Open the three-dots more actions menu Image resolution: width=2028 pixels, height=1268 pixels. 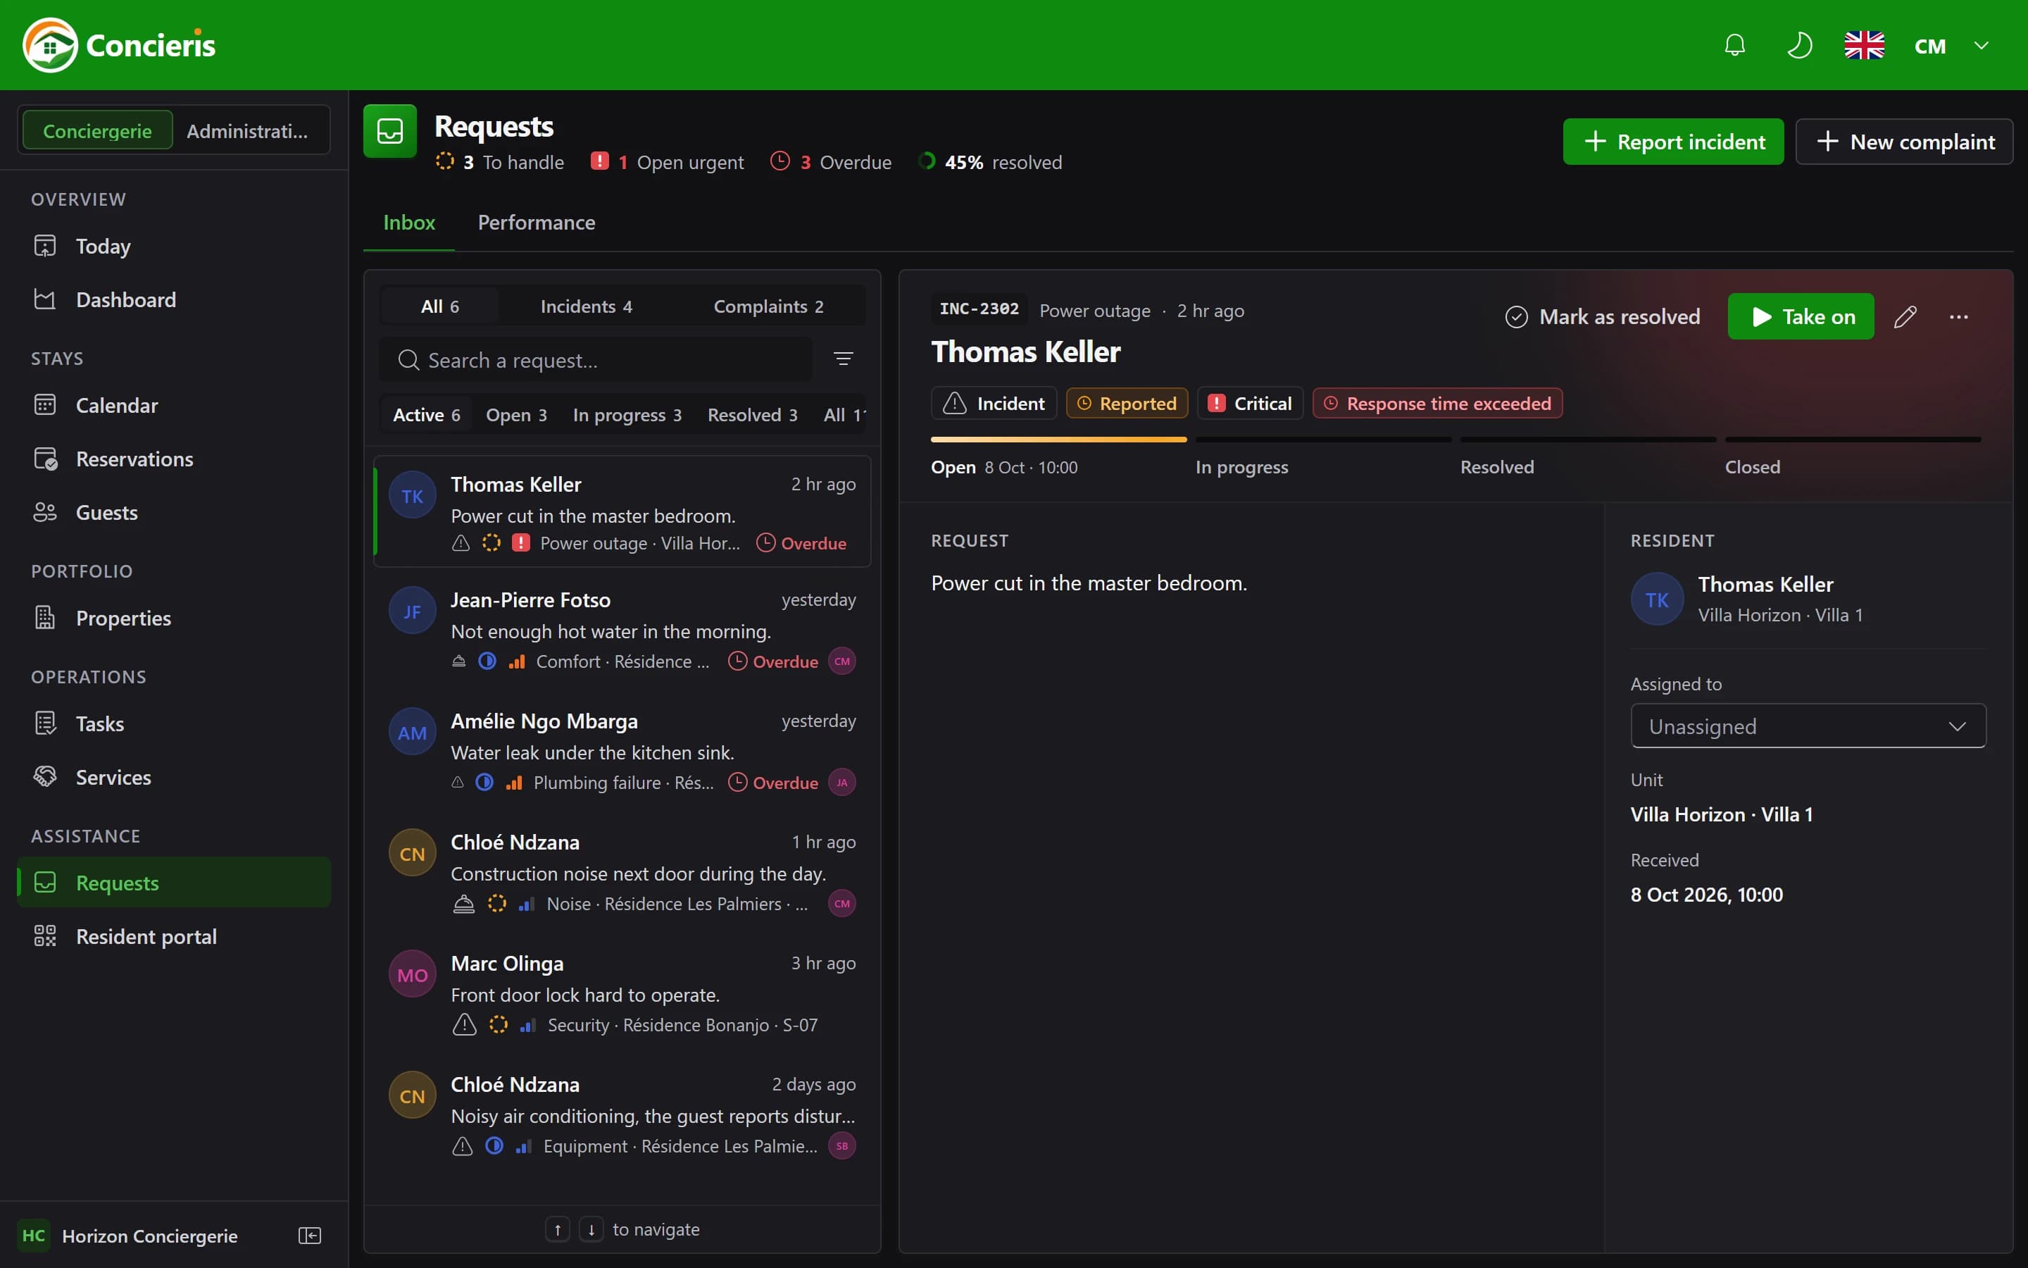pos(1958,317)
